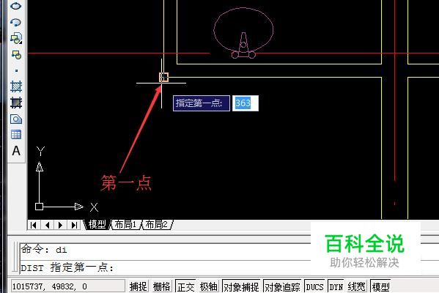439x293 pixels.
Task: Switch to the 模型 tab
Action: [97, 224]
